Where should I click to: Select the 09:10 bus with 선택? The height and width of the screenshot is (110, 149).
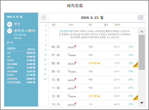tap(131, 72)
